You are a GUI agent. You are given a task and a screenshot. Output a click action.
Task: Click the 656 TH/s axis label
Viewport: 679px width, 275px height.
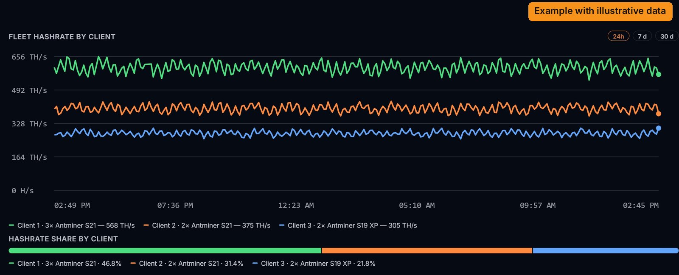pos(29,57)
